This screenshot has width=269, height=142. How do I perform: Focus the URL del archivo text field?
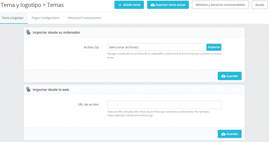point(164,105)
